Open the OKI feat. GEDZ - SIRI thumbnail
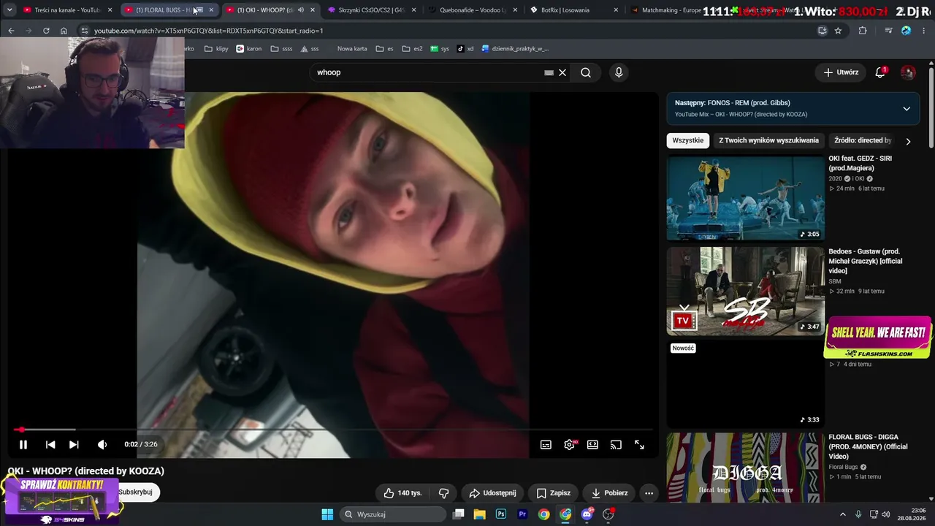Screen dimensions: 935x526 pos(745,197)
